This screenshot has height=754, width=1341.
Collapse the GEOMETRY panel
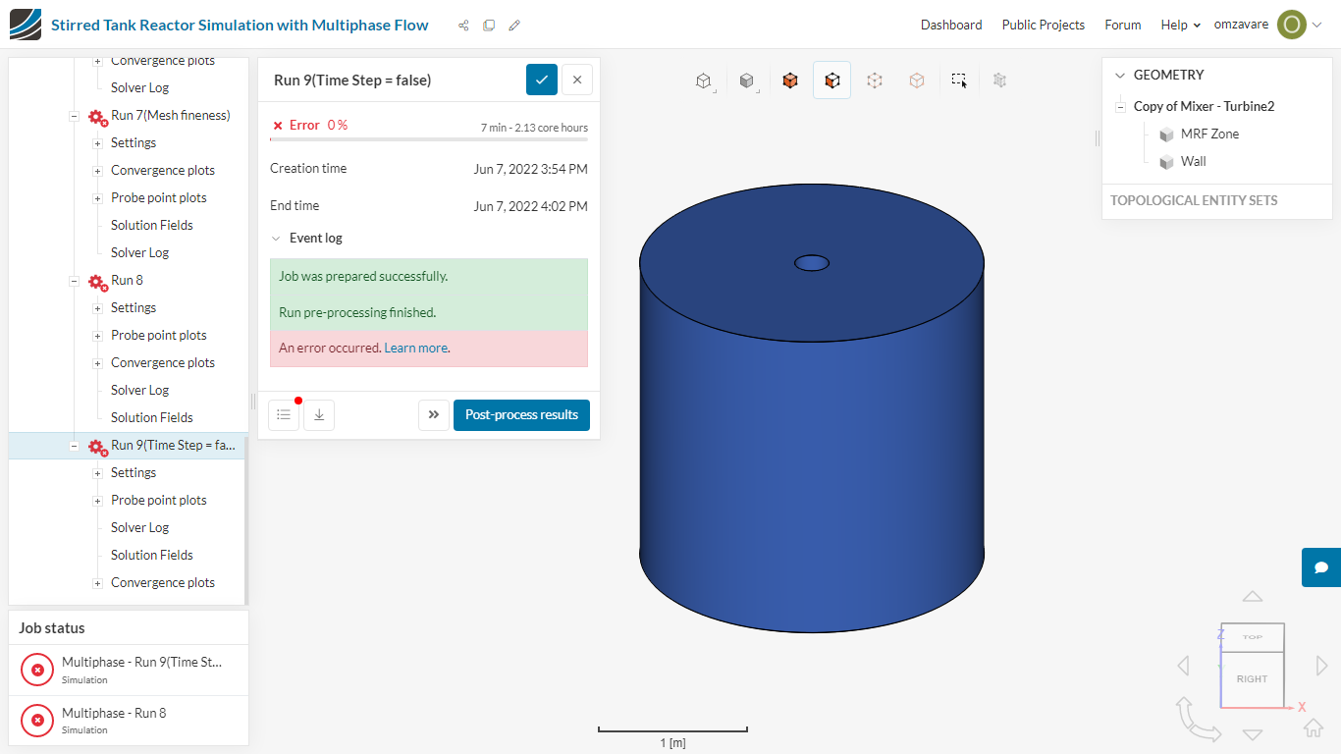[1120, 75]
